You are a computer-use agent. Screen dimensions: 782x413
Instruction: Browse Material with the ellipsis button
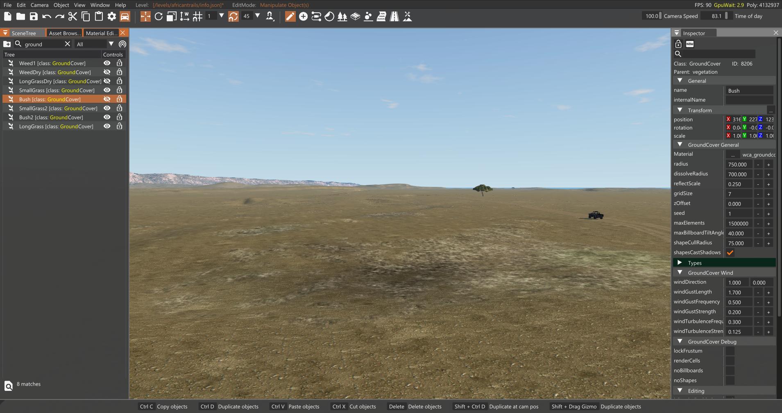[733, 154]
